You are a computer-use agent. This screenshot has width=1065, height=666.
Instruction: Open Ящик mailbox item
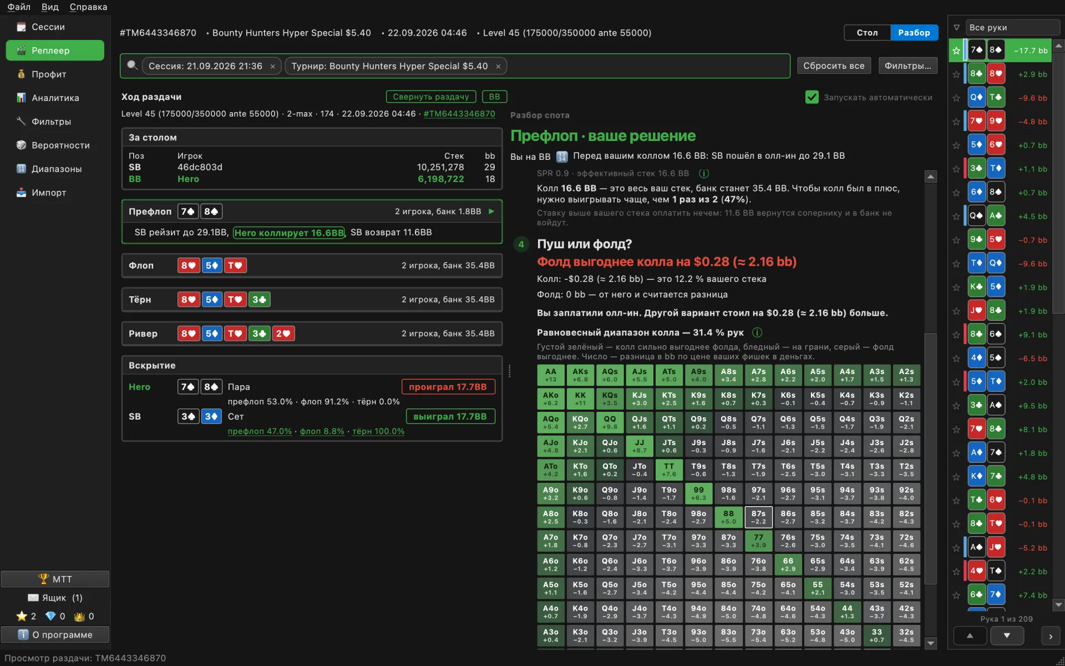pyautogui.click(x=55, y=598)
